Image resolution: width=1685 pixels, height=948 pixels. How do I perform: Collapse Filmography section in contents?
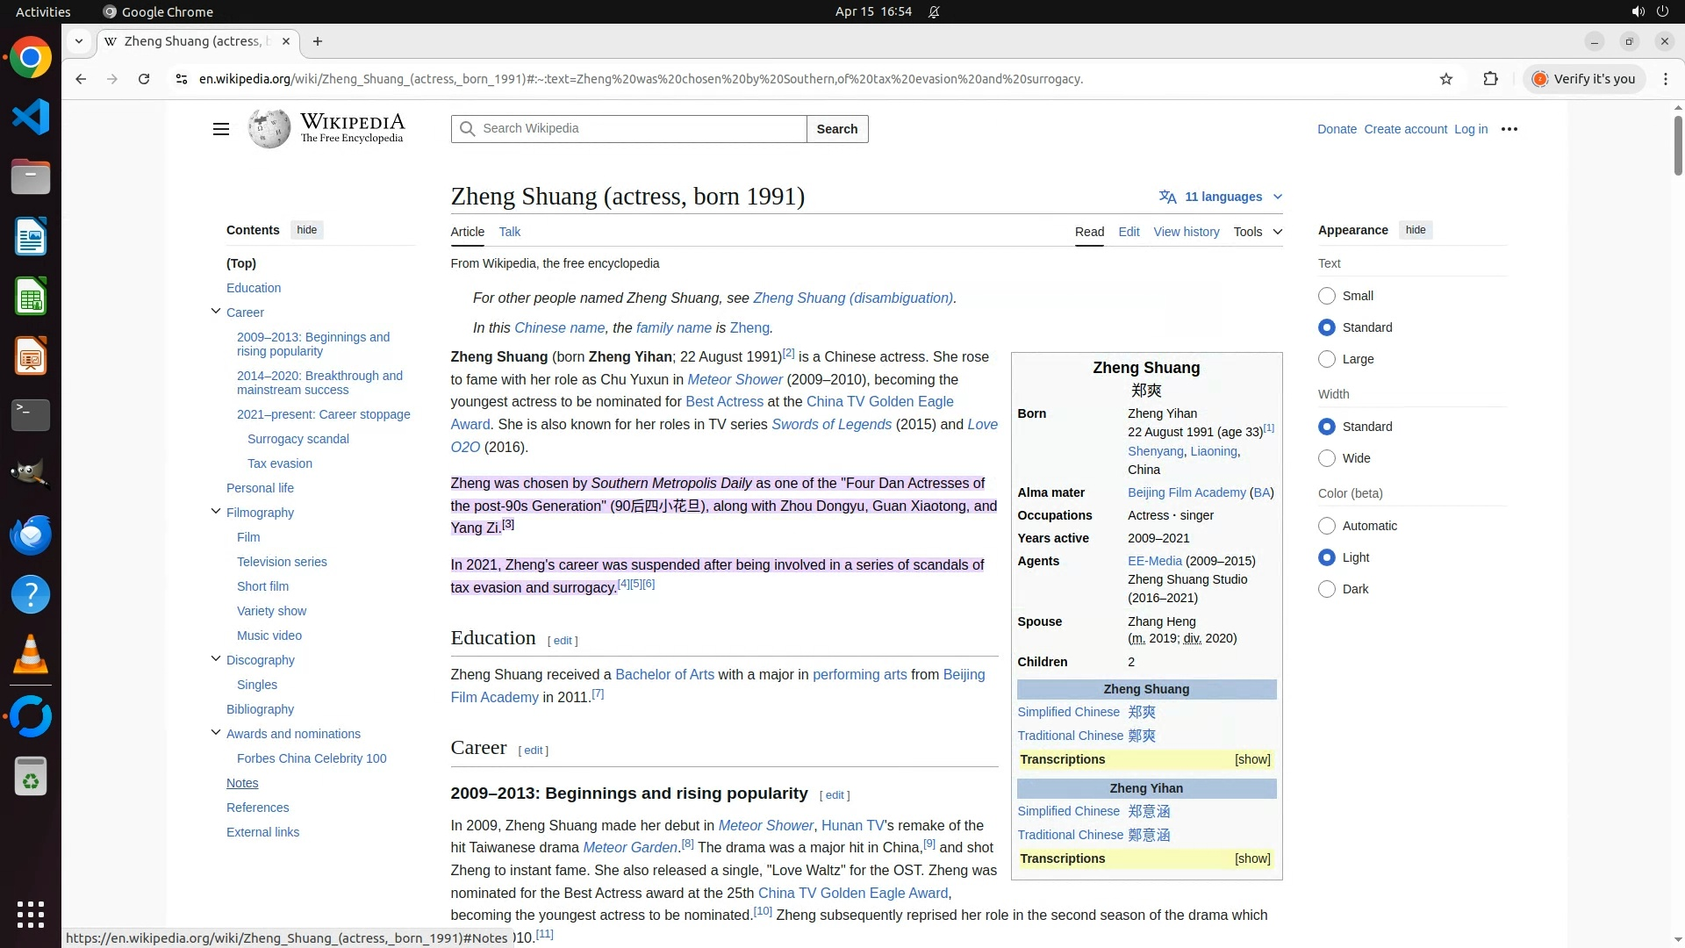216,512
